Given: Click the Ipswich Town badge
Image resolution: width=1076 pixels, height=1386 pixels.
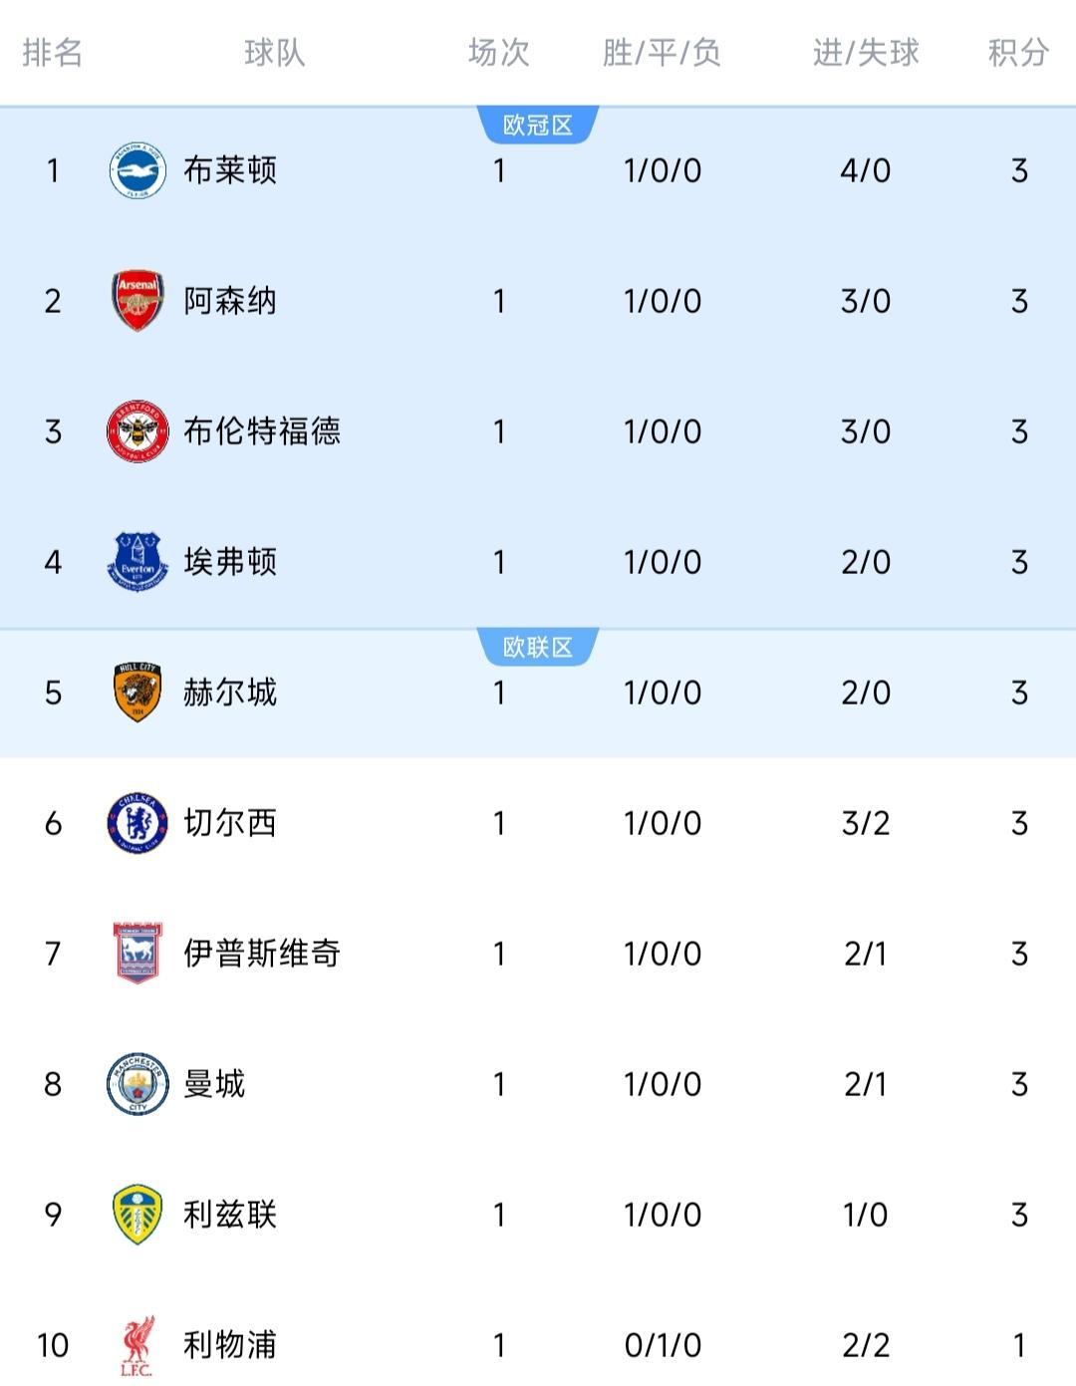Looking at the screenshot, I should tap(137, 954).
